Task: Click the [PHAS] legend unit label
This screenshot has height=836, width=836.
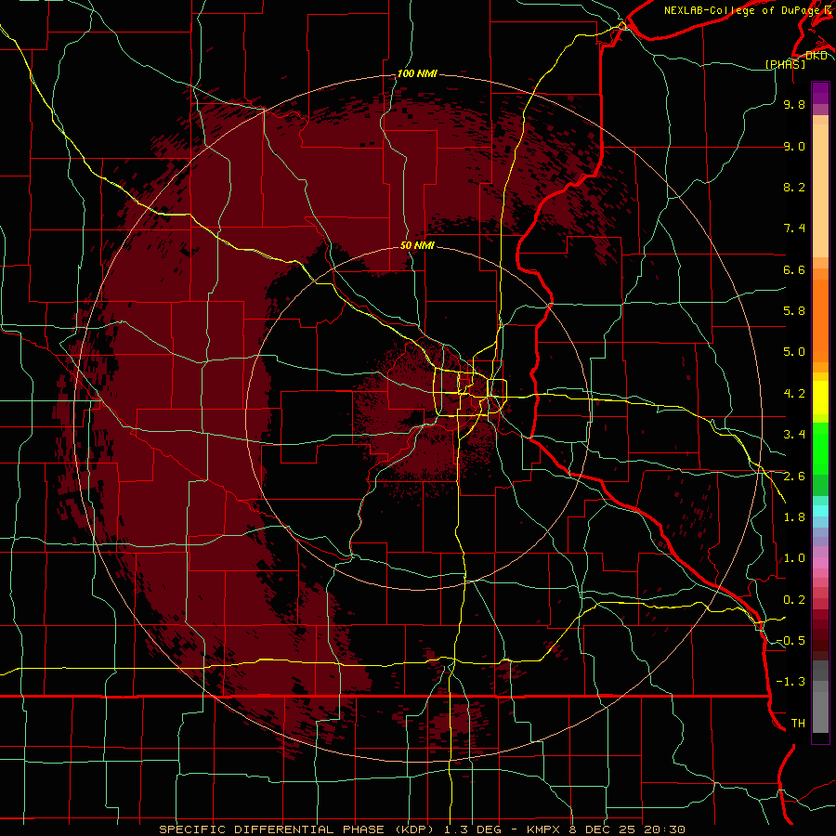Action: (x=785, y=64)
